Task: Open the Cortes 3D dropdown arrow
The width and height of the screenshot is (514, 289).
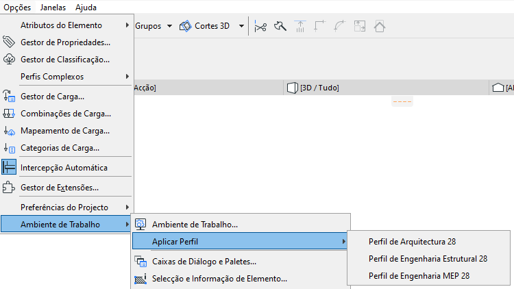Action: click(x=241, y=26)
